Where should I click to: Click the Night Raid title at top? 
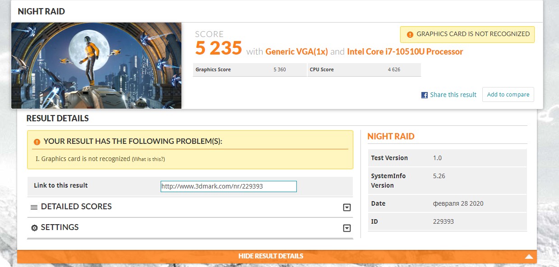pos(41,11)
